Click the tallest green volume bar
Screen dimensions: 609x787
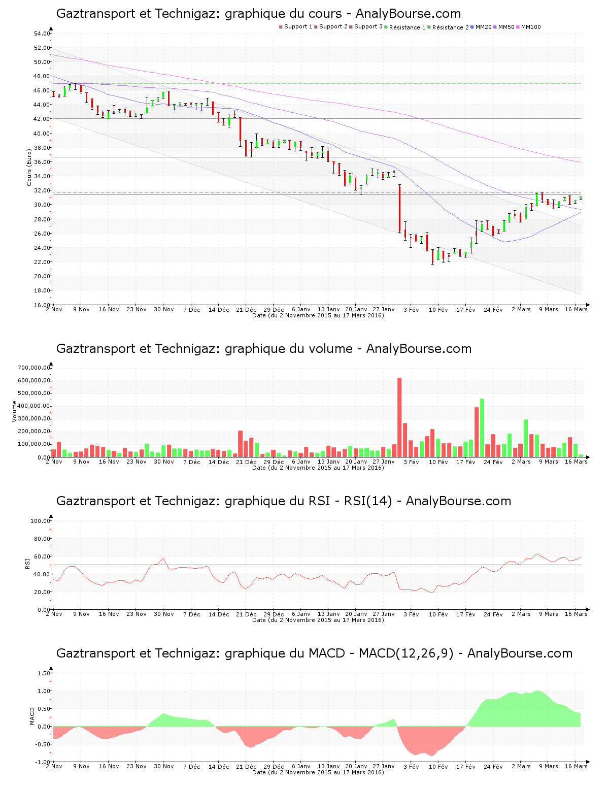pyautogui.click(x=482, y=428)
